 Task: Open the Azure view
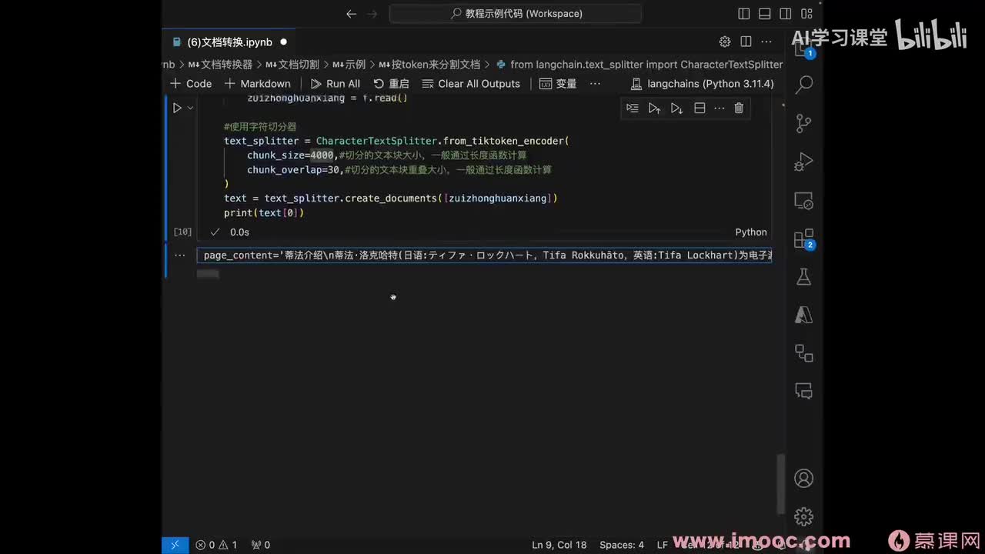[x=804, y=315]
